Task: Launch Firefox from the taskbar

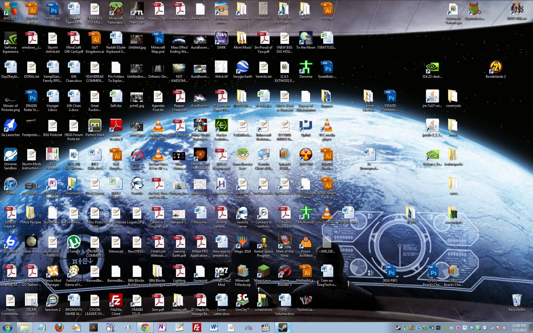Action: [x=59, y=327]
